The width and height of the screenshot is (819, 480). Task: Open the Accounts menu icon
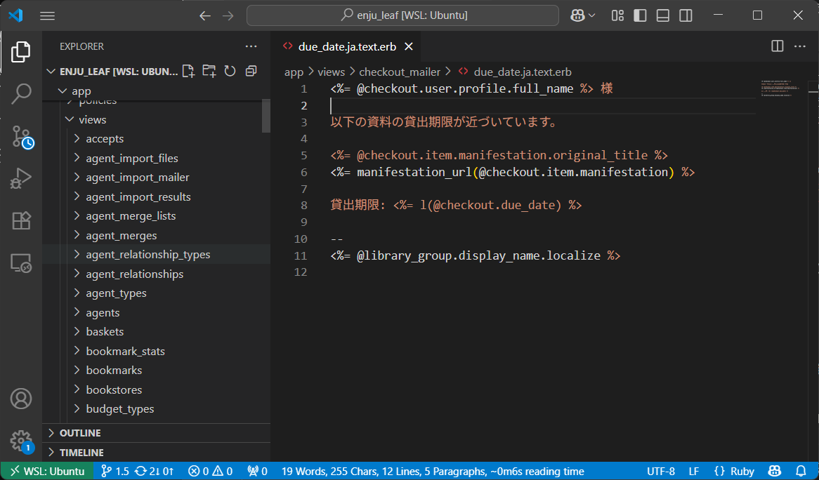point(21,399)
